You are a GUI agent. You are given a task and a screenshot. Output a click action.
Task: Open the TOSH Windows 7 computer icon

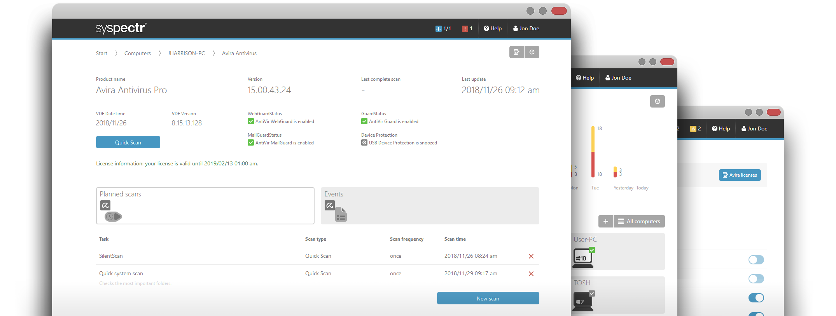(x=583, y=301)
